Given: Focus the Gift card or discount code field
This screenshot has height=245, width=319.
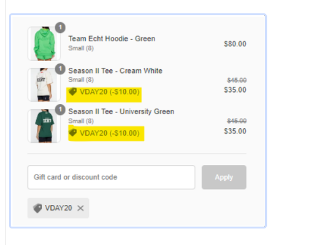Looking at the screenshot, I should [111, 177].
